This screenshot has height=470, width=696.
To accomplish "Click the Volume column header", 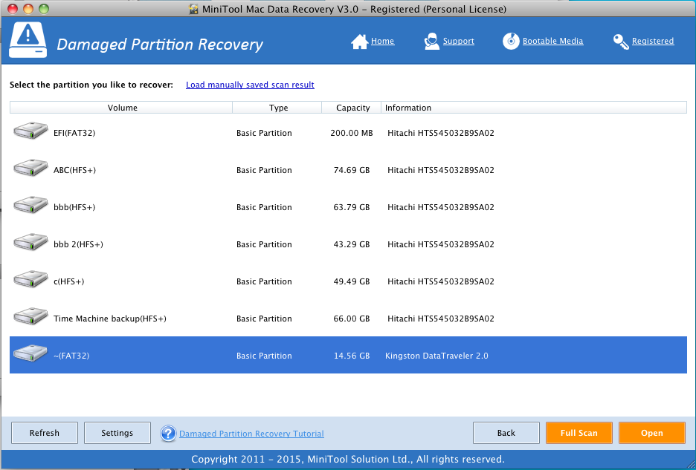I will [x=120, y=107].
